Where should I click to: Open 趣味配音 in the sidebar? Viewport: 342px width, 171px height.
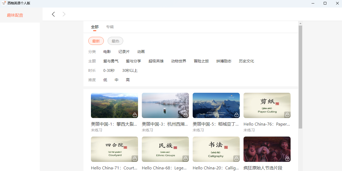[15, 15]
